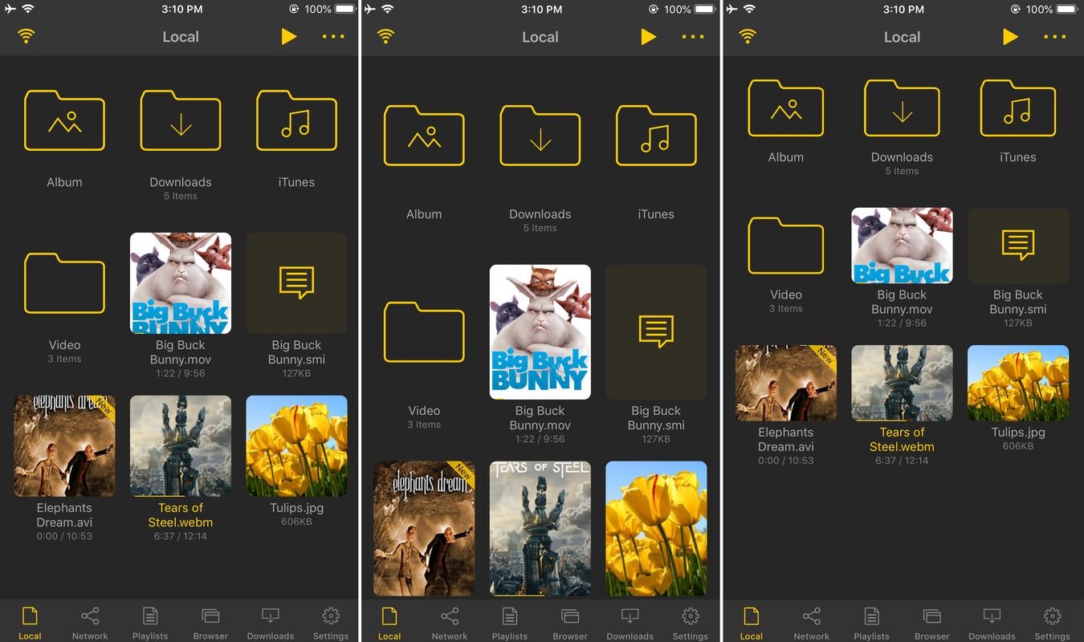Open Tulips.jpg thumbnail in left screen
This screenshot has width=1084, height=642.
coord(296,446)
